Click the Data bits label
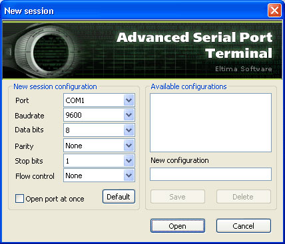The height and width of the screenshot is (244, 285). [29, 130]
